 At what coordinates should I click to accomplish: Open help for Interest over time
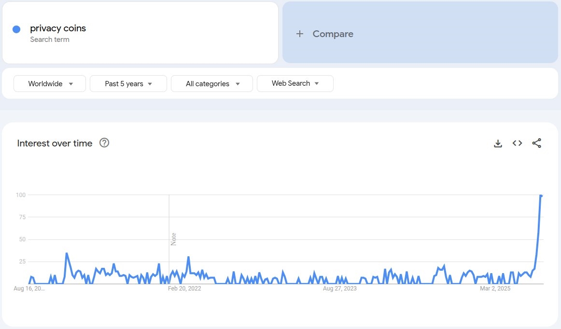pos(104,143)
